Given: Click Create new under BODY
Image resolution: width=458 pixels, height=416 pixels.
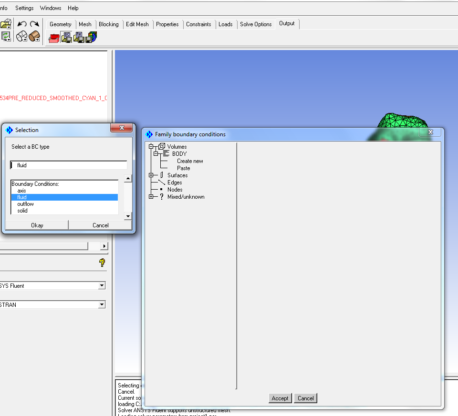Looking at the screenshot, I should tap(190, 161).
